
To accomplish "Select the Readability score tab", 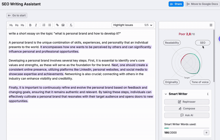I will point(172,43).
